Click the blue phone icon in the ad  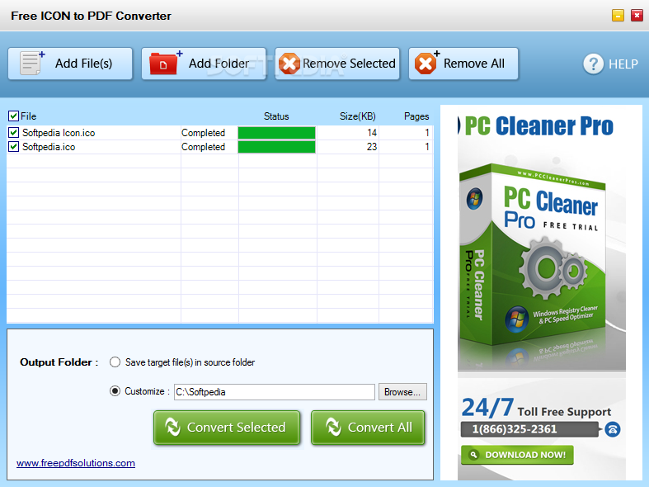point(613,429)
